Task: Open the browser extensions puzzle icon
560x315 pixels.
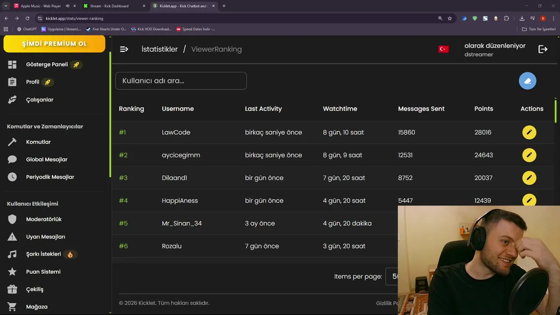Action: 507,18
